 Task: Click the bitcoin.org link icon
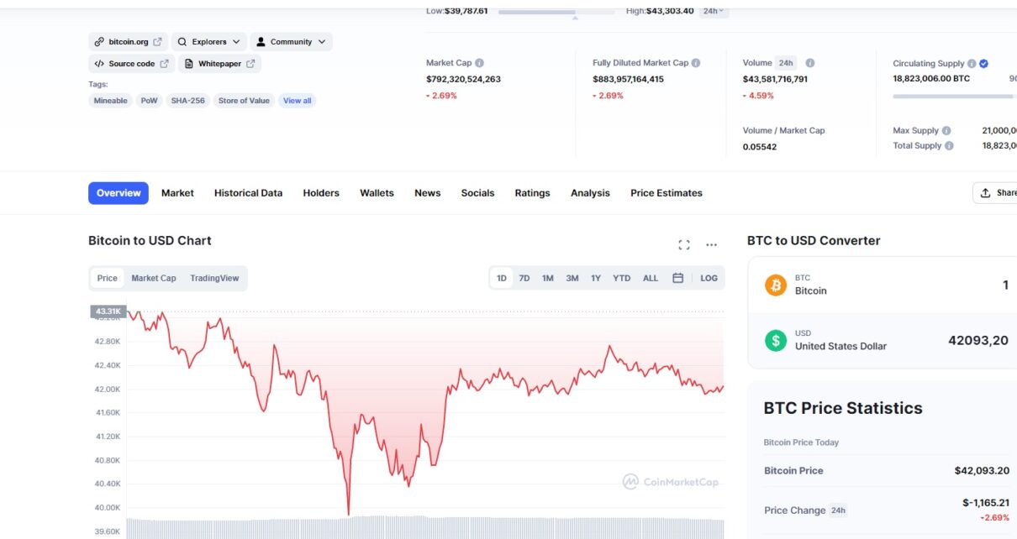point(99,42)
